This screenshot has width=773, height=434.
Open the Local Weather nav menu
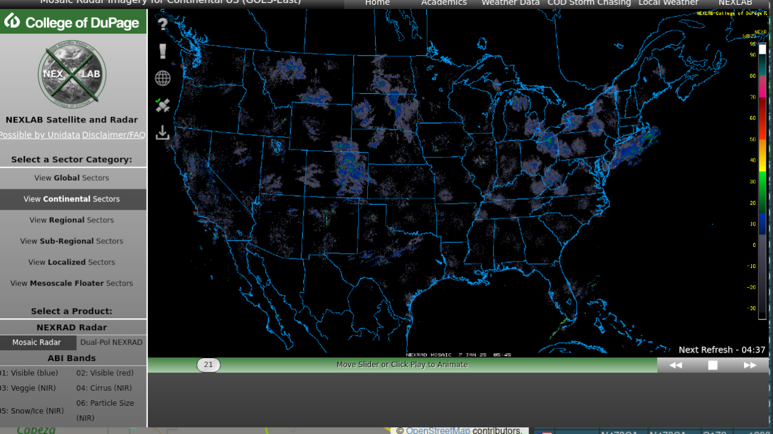pos(669,3)
